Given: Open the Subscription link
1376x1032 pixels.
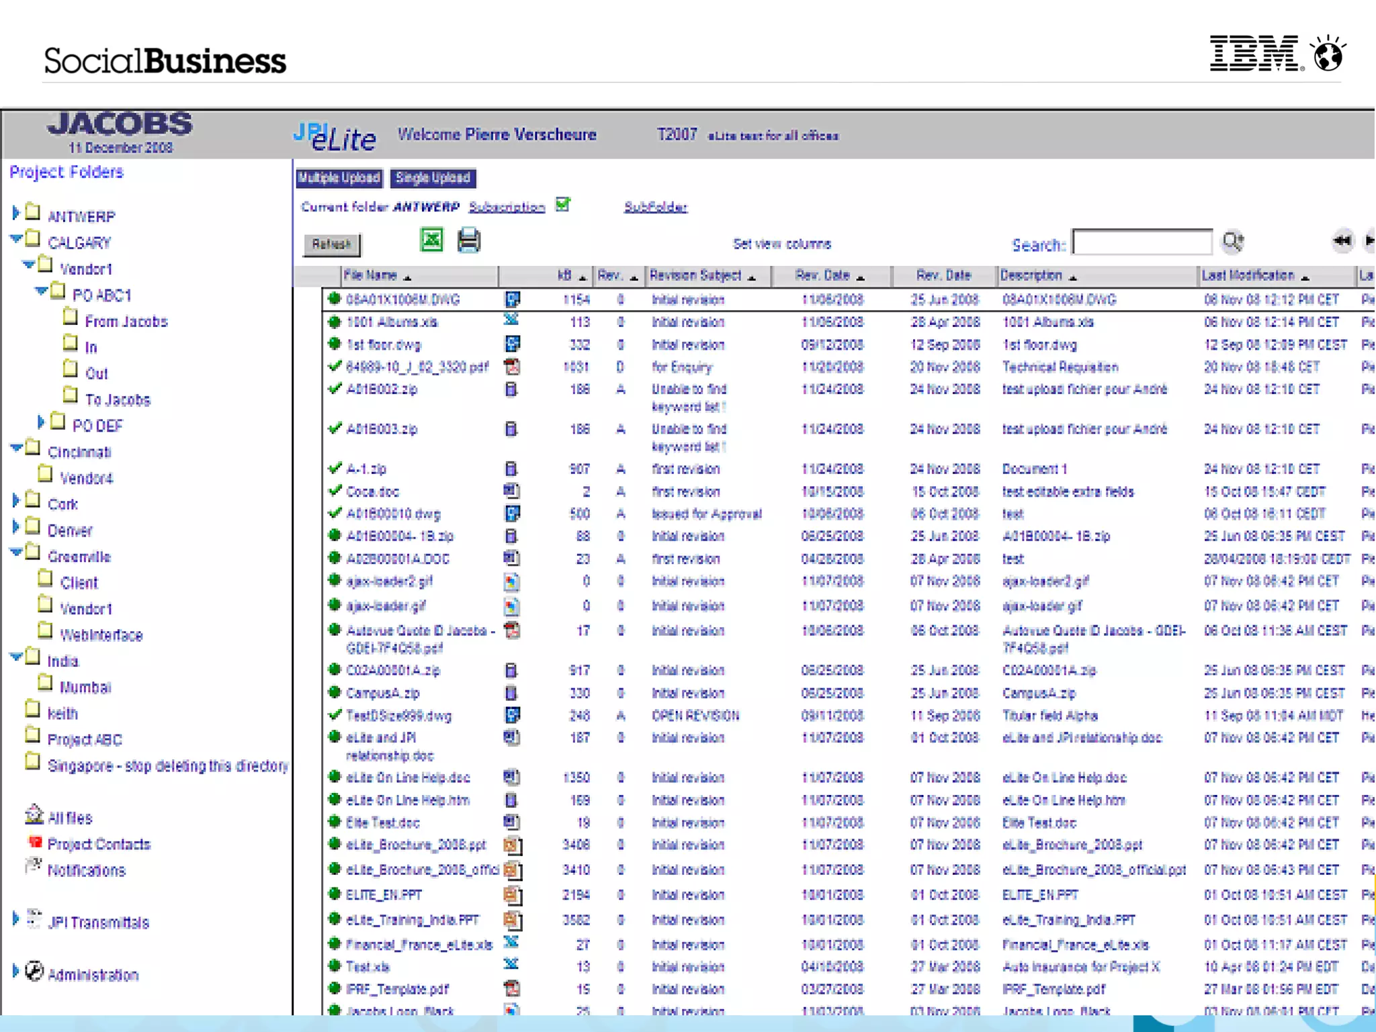Looking at the screenshot, I should click(x=507, y=207).
